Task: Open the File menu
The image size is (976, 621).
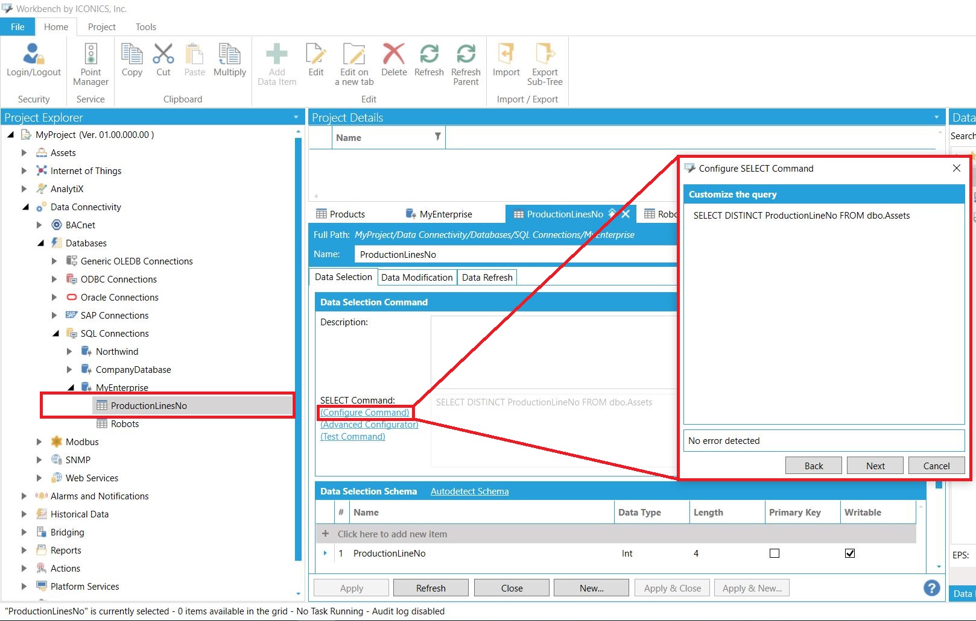Action: (x=17, y=27)
